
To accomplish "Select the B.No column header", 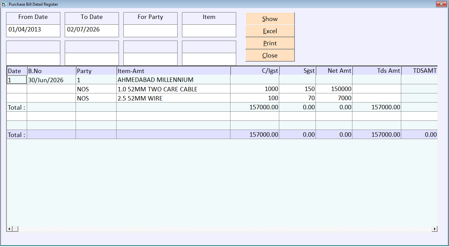I will (x=51, y=71).
